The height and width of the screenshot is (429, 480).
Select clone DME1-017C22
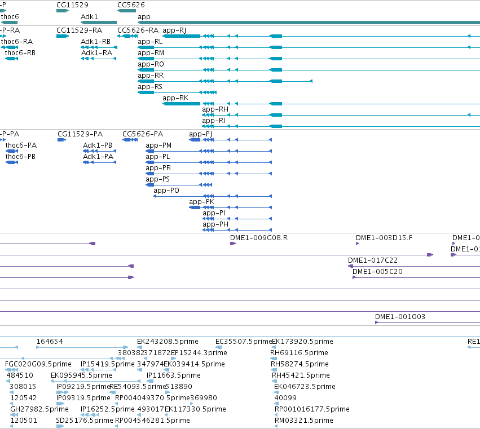pos(373,260)
